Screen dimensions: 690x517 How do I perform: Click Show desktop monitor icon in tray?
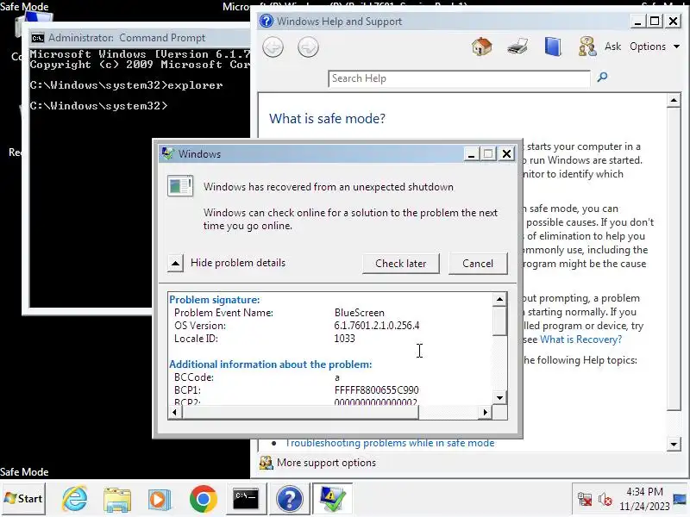pos(680,499)
